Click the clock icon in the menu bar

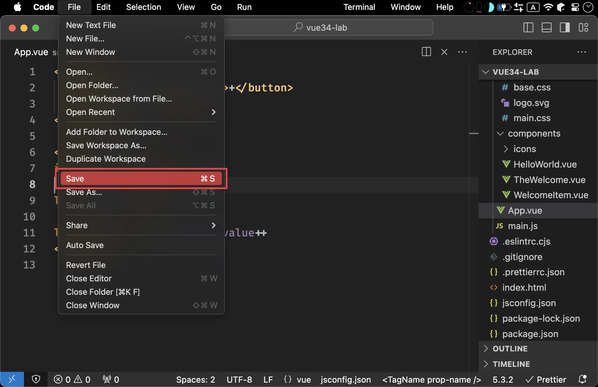coord(588,7)
